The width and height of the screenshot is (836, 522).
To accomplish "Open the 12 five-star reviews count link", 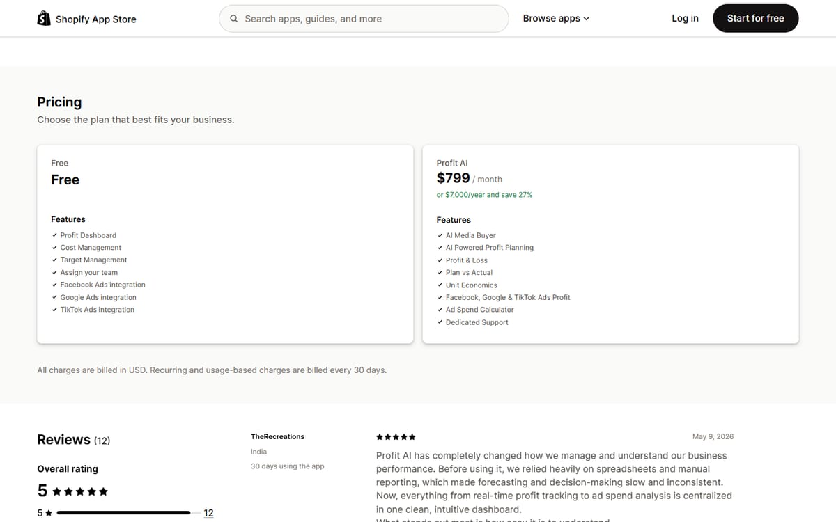I will coord(208,513).
